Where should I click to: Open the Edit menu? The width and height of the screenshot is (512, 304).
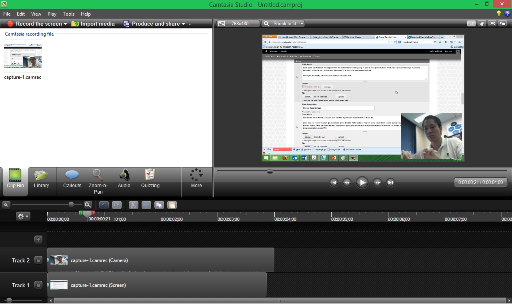pos(21,14)
